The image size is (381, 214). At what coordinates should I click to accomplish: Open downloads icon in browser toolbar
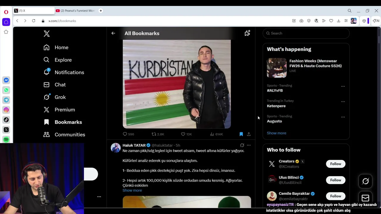coord(338,21)
